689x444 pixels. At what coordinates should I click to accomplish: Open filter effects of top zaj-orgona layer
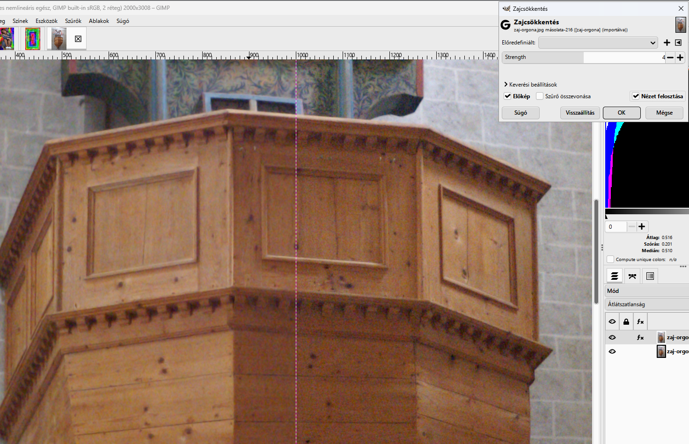(640, 337)
